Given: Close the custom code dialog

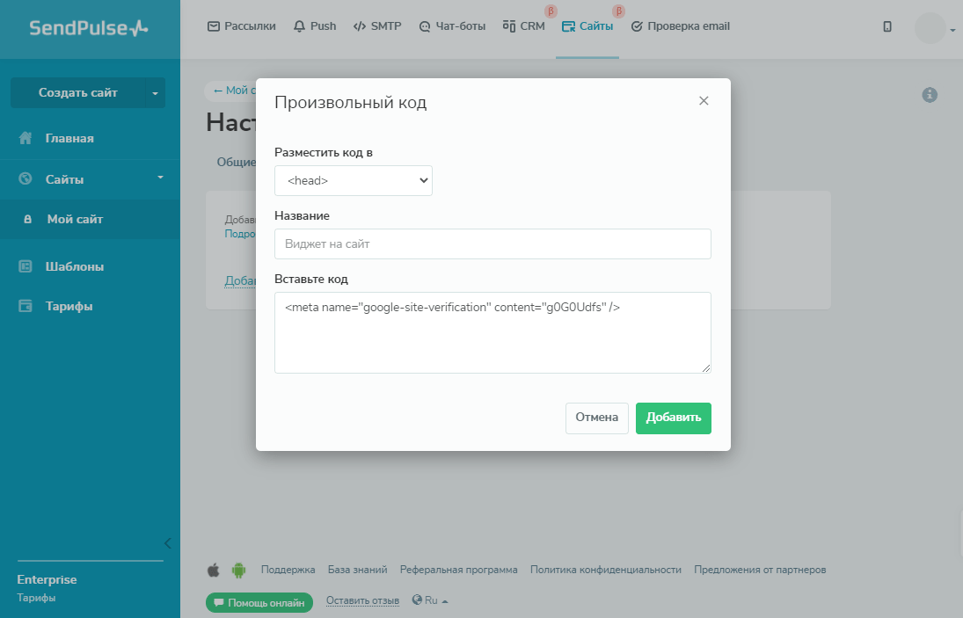Looking at the screenshot, I should 704,101.
